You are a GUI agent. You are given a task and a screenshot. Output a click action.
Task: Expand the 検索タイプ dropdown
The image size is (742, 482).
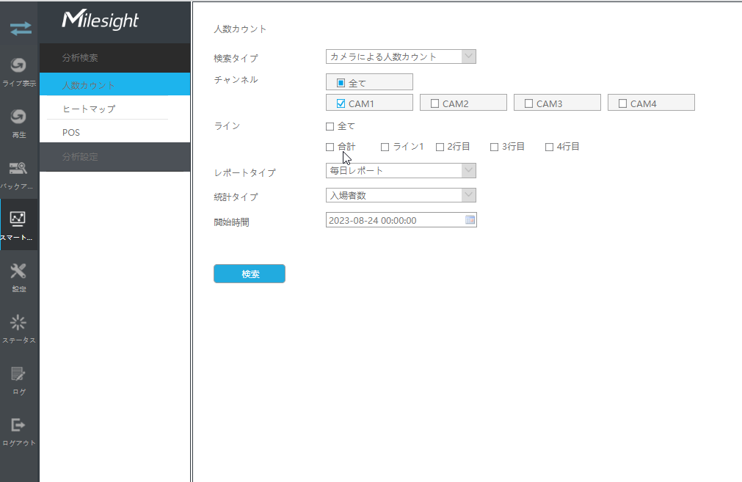point(468,56)
